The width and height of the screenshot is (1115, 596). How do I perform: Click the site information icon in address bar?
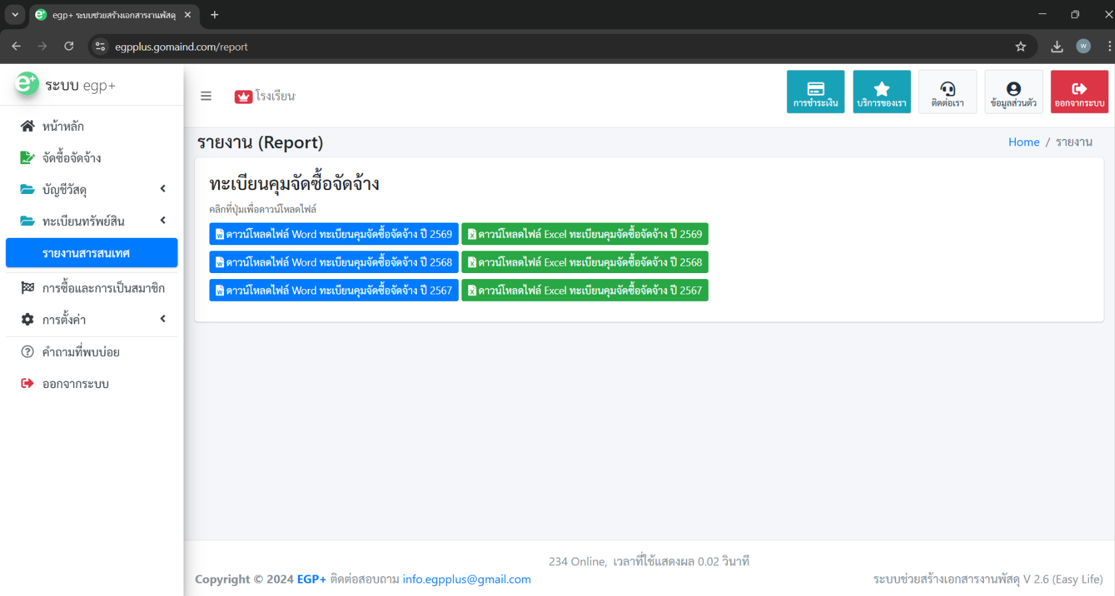tap(100, 47)
